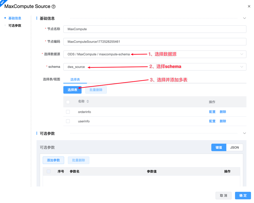This screenshot has width=254, height=203.
Task: Click 删除 for userinfo
Action: (223, 121)
